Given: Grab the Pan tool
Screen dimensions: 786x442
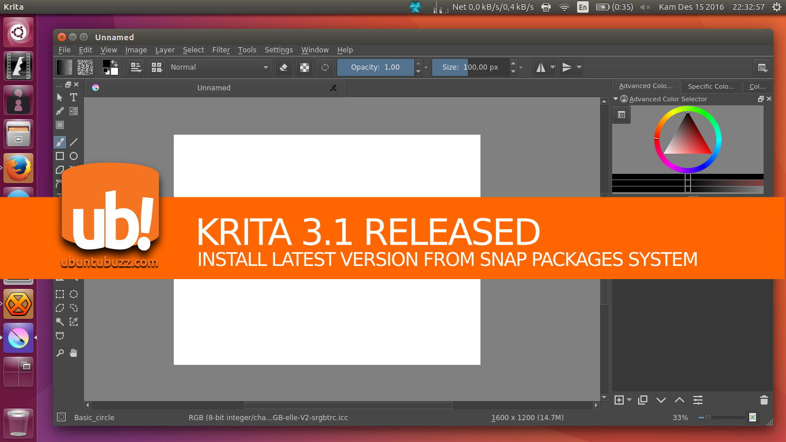Looking at the screenshot, I should click(x=74, y=352).
